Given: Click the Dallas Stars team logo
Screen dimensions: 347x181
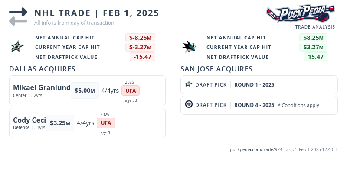Looking at the screenshot, I should 18,46.
